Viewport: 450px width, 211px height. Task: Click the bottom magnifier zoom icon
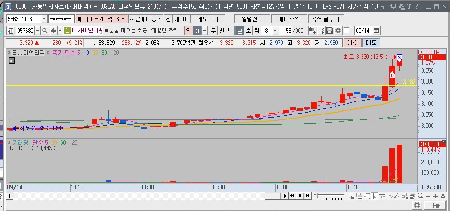click(420, 196)
